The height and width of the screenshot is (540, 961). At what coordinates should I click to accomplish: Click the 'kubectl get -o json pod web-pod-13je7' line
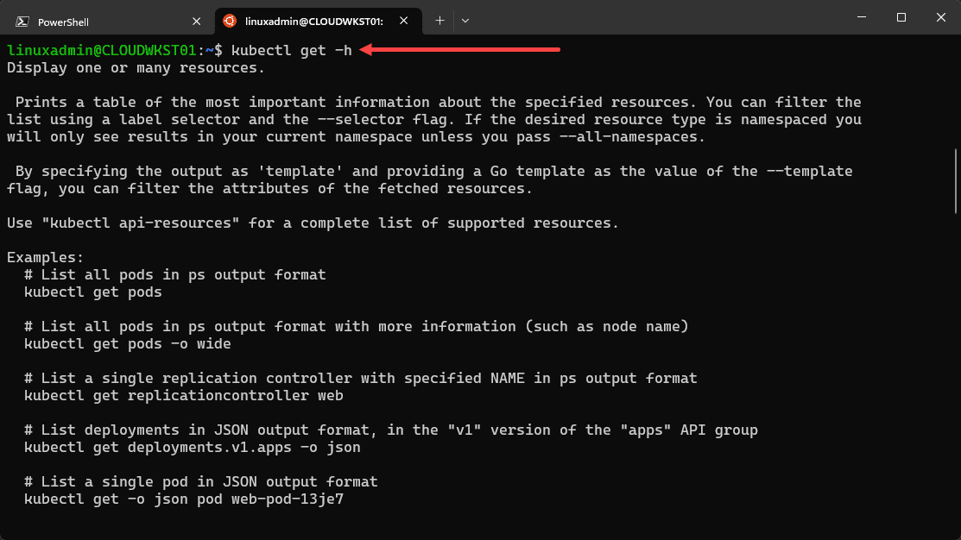(184, 499)
